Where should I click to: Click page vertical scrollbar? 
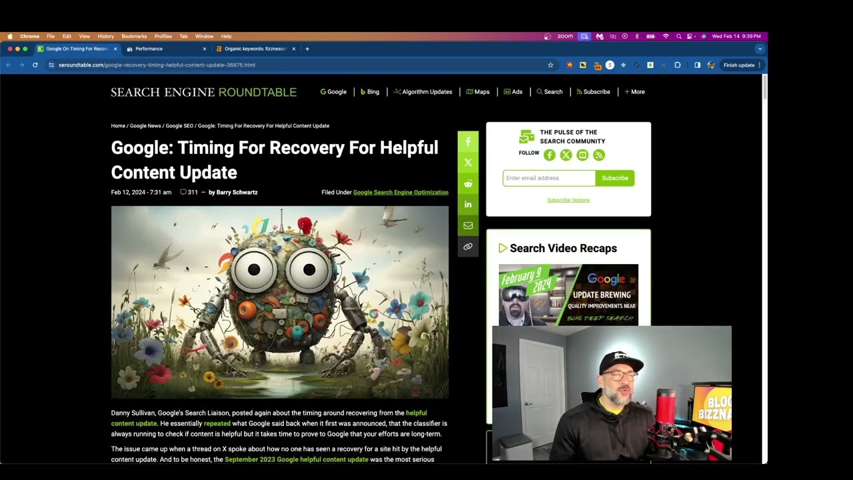[x=764, y=87]
